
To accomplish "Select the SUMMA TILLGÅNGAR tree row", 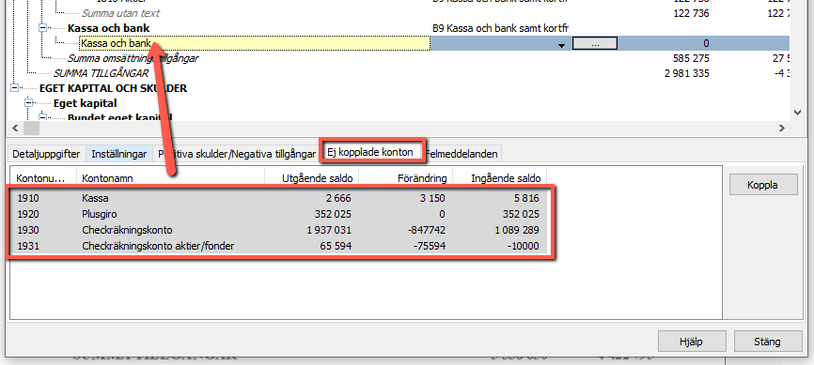I will pyautogui.click(x=101, y=73).
